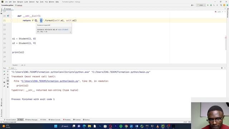
Task: Run with coverage icon in toolbar
Action: pos(214,5)
